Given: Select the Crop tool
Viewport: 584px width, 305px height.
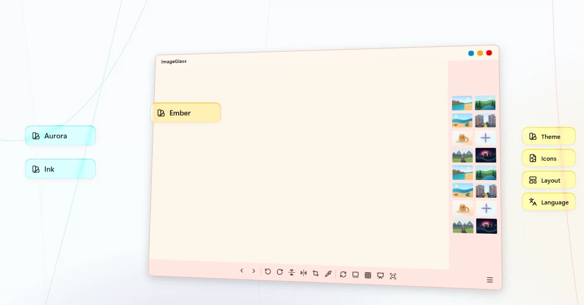Looking at the screenshot, I should [x=315, y=273].
